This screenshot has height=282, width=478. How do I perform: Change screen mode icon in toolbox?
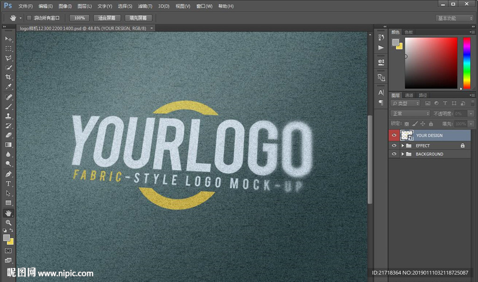tap(8, 260)
